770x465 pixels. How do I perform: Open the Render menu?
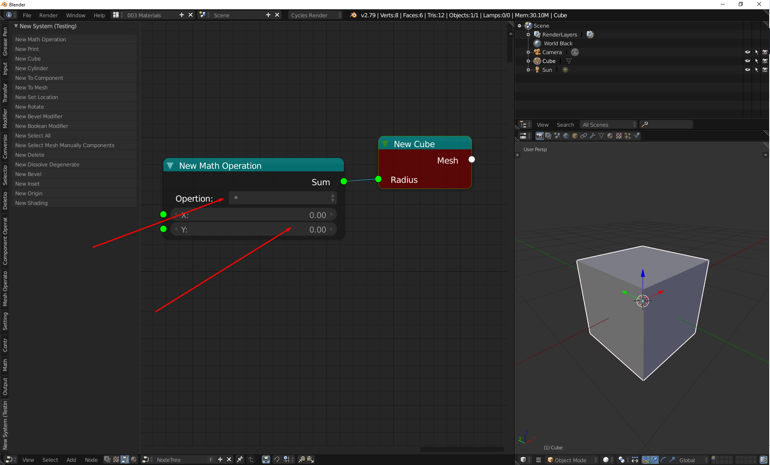point(48,15)
